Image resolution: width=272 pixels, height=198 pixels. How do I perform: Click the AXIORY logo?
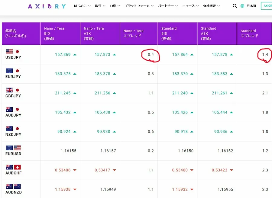click(x=47, y=6)
